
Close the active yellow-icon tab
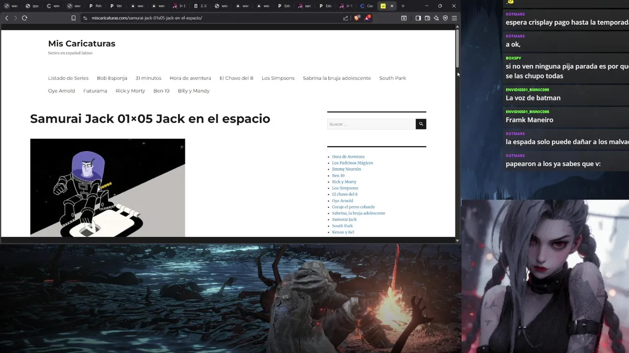(x=392, y=6)
